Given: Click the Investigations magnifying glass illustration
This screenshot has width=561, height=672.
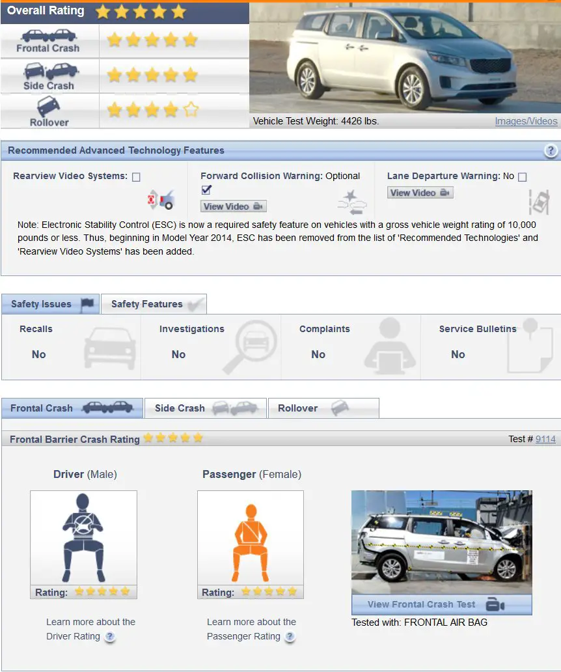Looking at the screenshot, I should coord(250,346).
